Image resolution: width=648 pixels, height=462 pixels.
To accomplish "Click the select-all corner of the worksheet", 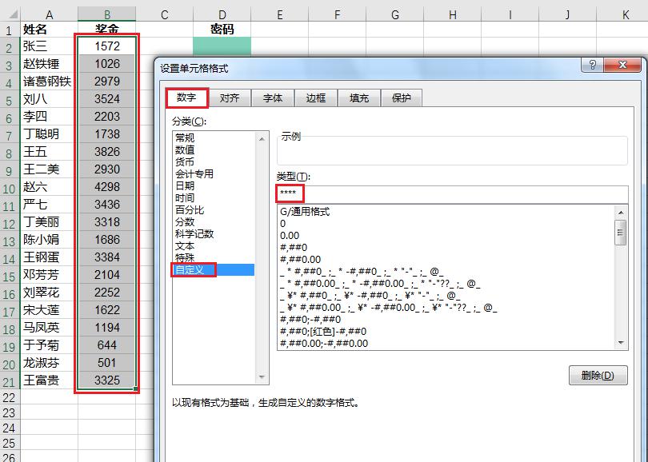I will tap(10, 14).
